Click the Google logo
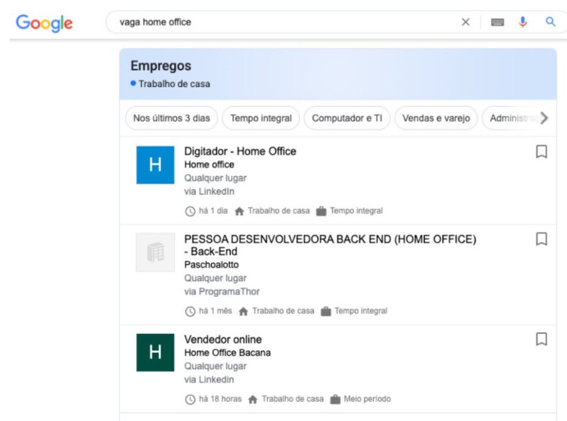 [x=44, y=23]
